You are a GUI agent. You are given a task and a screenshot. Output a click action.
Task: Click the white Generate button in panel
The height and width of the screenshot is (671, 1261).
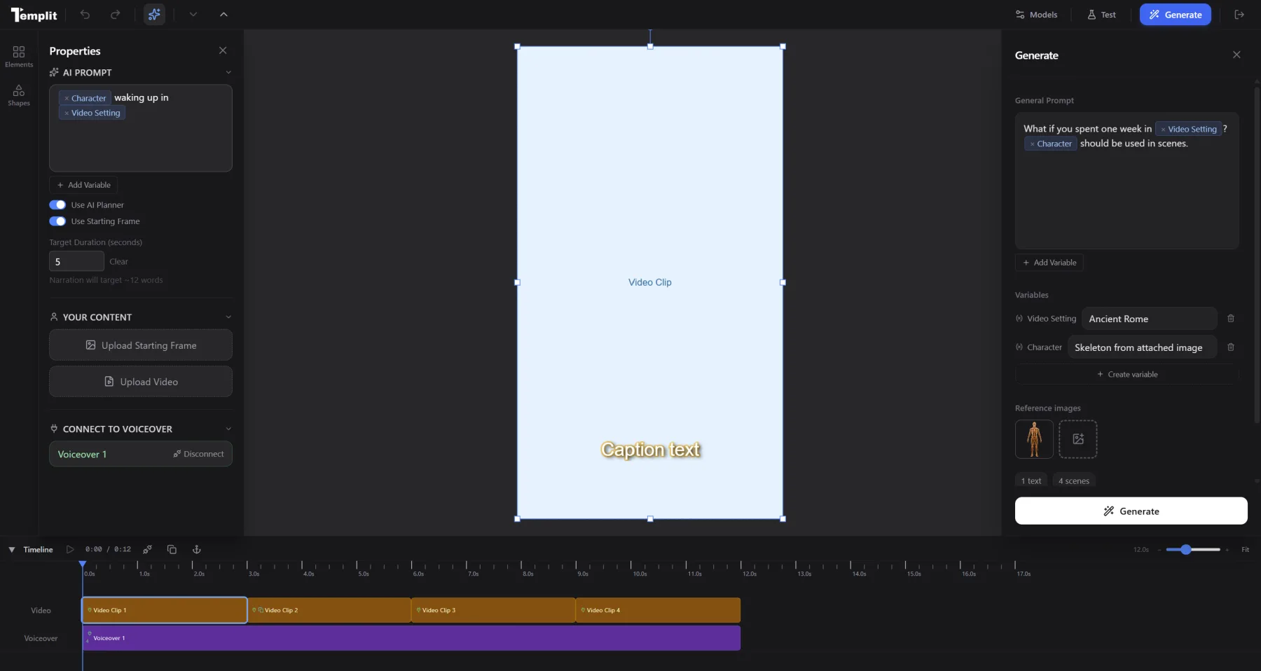tap(1131, 511)
